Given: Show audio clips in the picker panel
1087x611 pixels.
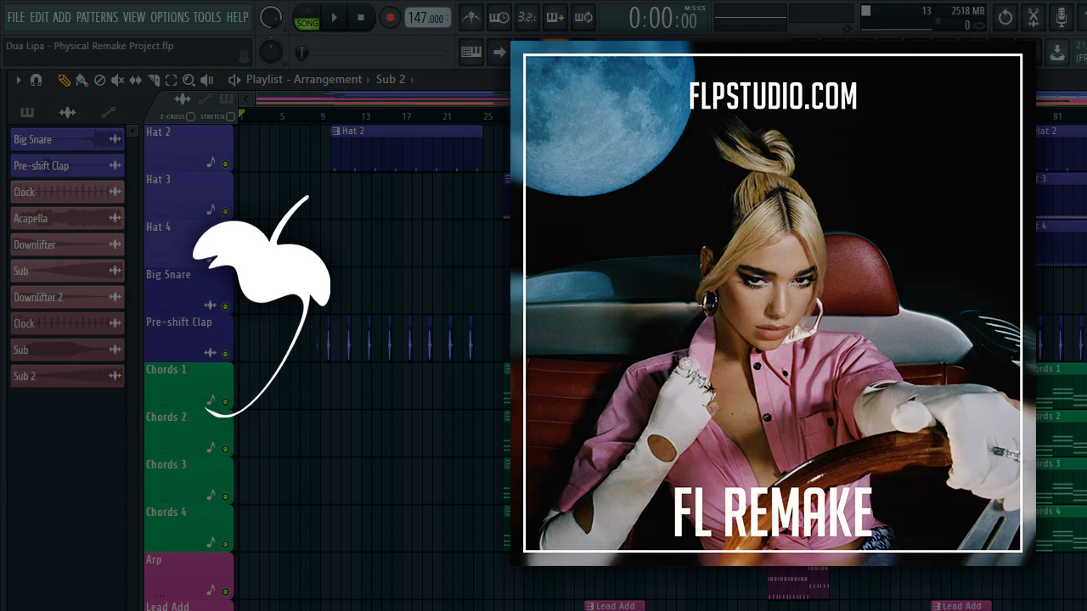Looking at the screenshot, I should (68, 112).
